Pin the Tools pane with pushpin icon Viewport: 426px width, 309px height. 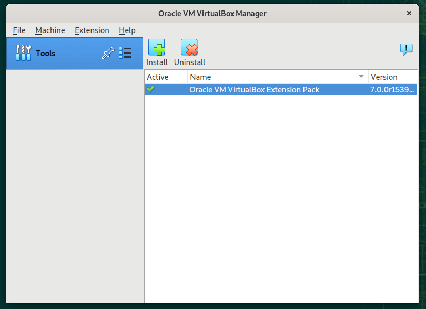[x=108, y=53]
